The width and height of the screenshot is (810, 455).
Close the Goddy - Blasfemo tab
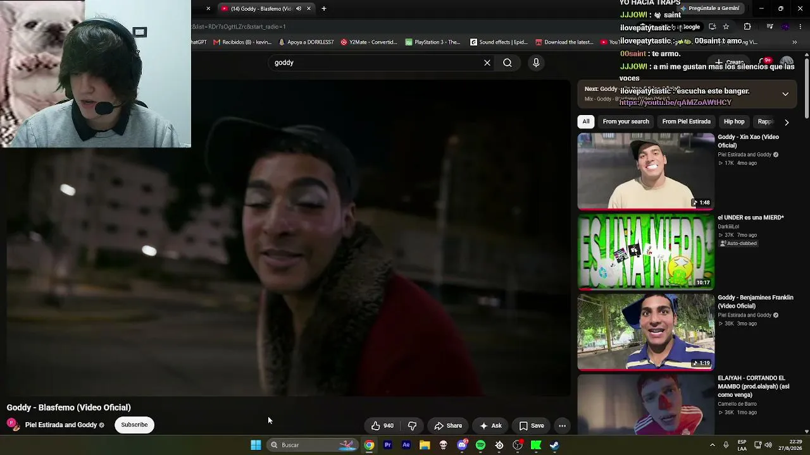[309, 8]
